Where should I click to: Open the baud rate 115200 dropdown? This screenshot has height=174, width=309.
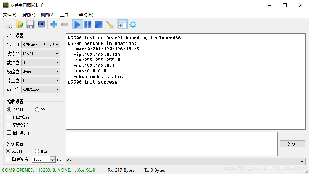(x=41, y=54)
